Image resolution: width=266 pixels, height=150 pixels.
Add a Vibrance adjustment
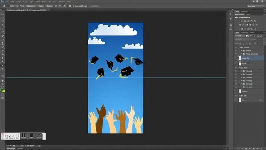pyautogui.click(x=255, y=21)
